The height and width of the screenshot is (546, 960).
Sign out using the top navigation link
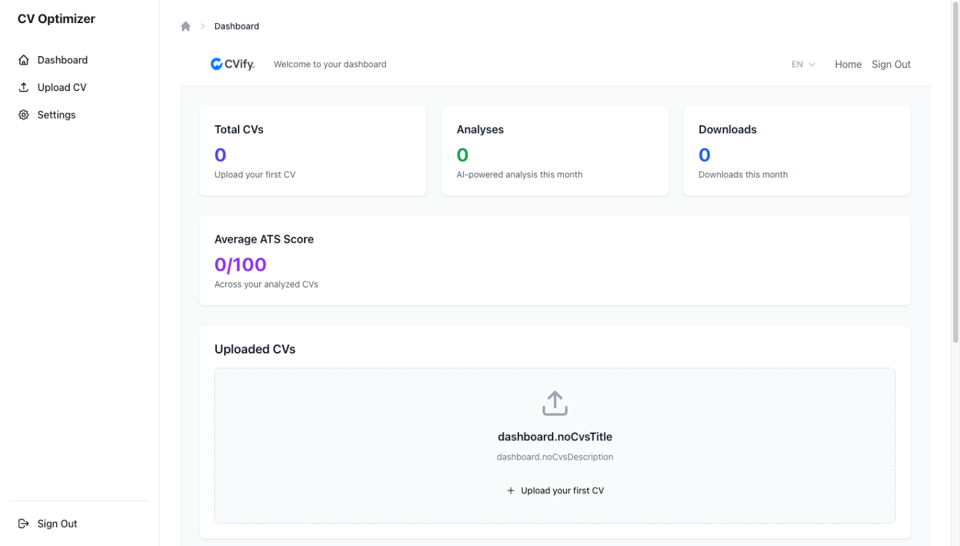pyautogui.click(x=891, y=64)
